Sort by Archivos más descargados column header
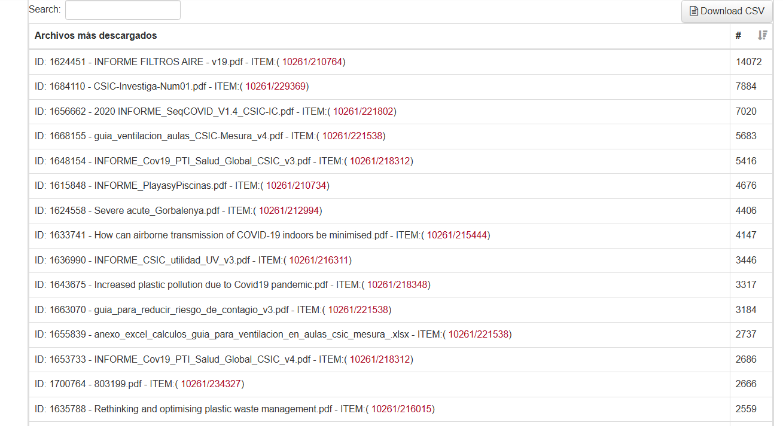Screen dimensions: 783x426 pyautogui.click(x=96, y=36)
